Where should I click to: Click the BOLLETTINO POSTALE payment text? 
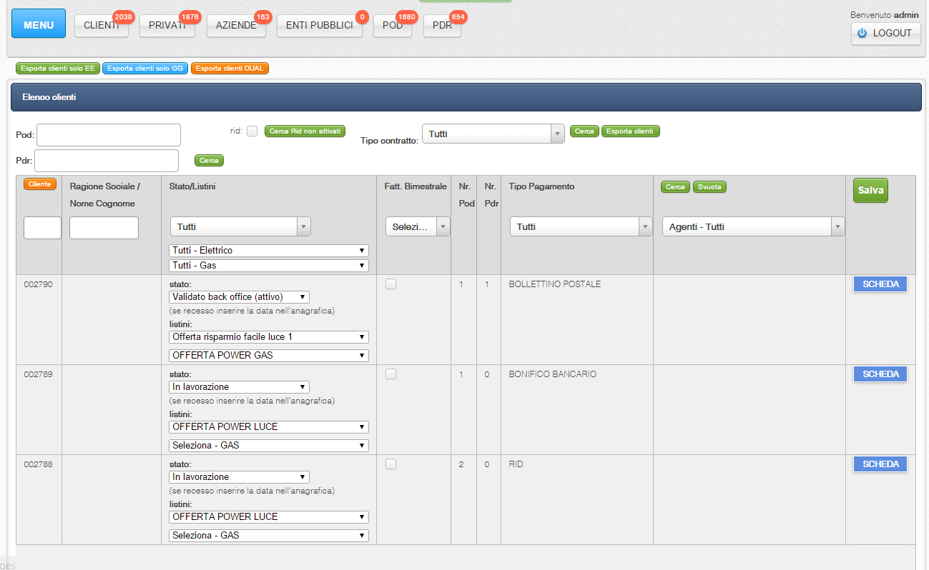click(x=555, y=284)
